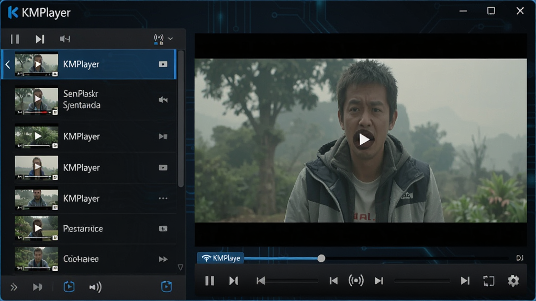Click blue play-clip icon at playlist bottom right
The height and width of the screenshot is (301, 536).
pos(166,286)
